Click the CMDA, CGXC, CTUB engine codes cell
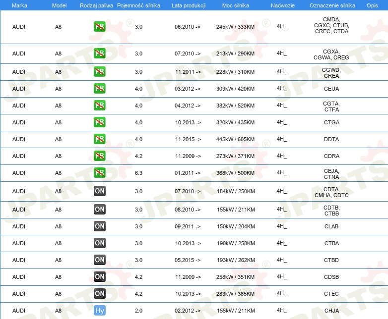Screen dimensions: 388x319 [331, 25]
